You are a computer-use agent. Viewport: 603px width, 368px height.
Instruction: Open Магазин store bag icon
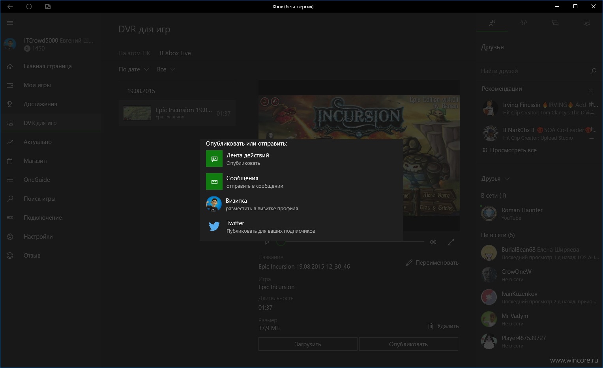pyautogui.click(x=10, y=161)
